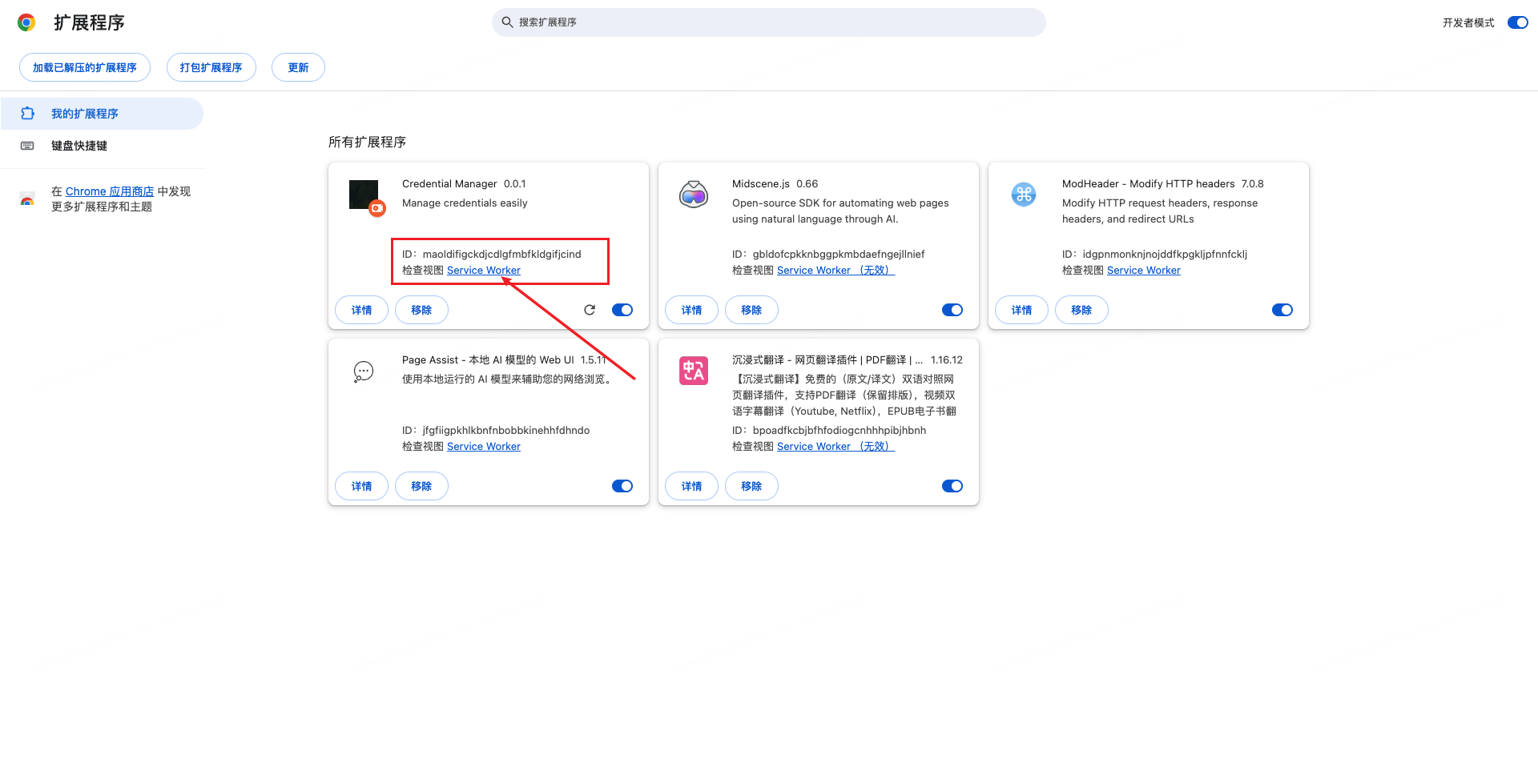Click ModHeader - Modify HTTP headers title
This screenshot has width=1538, height=767.
(x=1149, y=184)
